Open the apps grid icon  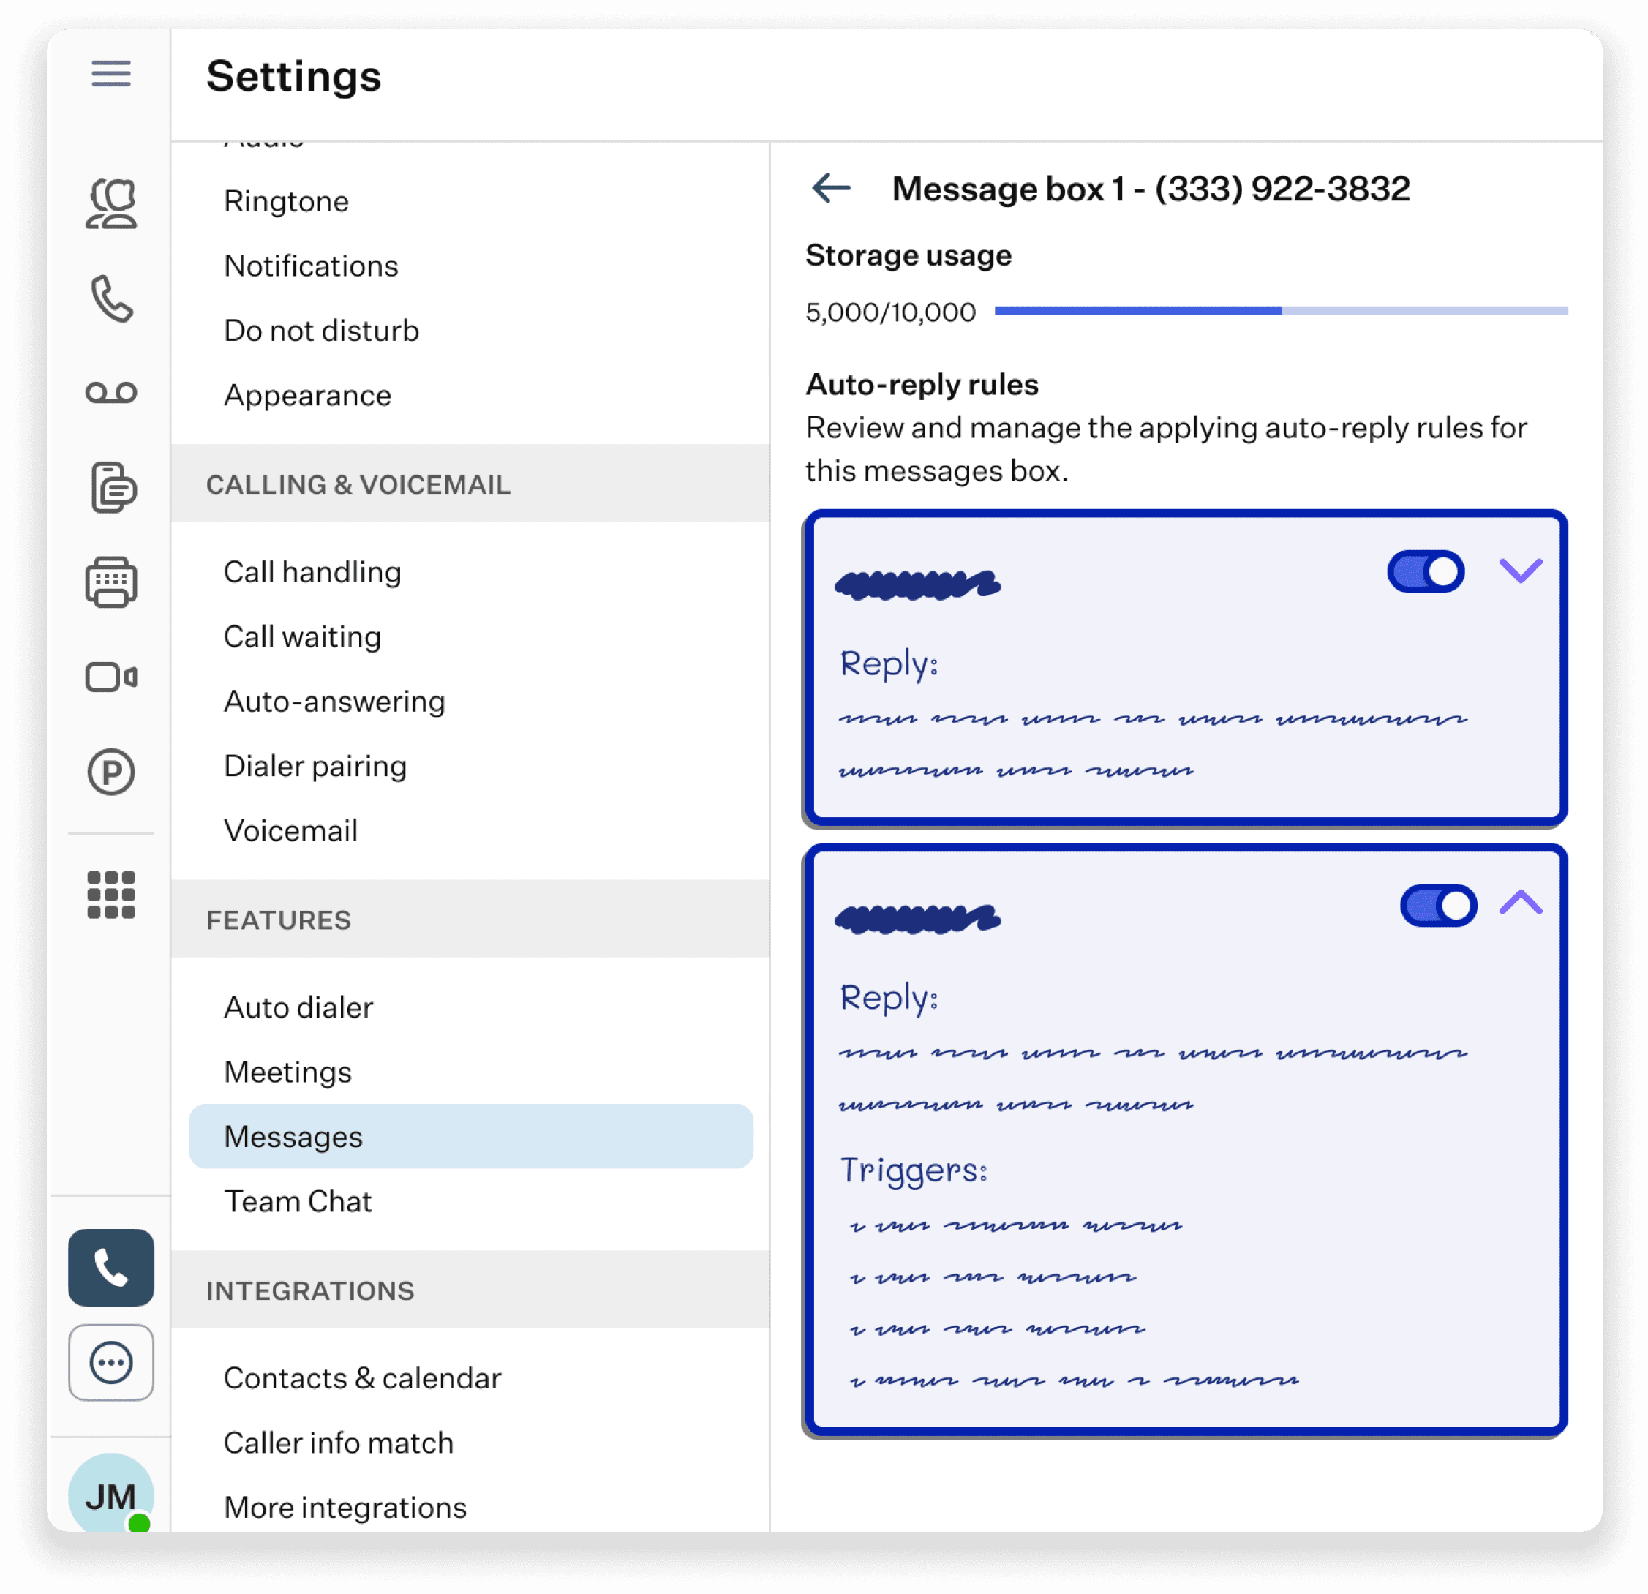111,895
